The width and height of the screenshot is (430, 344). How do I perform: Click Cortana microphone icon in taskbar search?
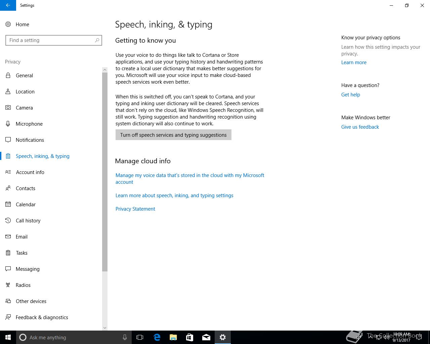[125, 337]
